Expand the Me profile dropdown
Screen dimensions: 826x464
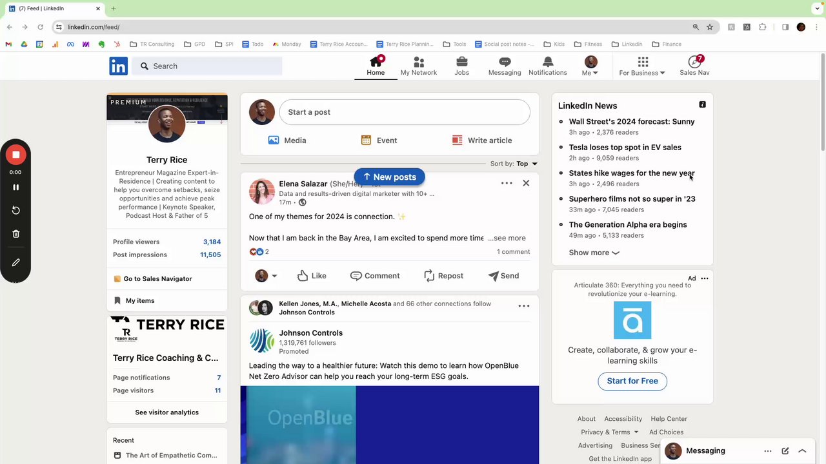[x=590, y=66]
